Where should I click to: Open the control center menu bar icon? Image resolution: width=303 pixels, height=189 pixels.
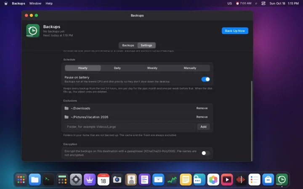(x=263, y=3)
